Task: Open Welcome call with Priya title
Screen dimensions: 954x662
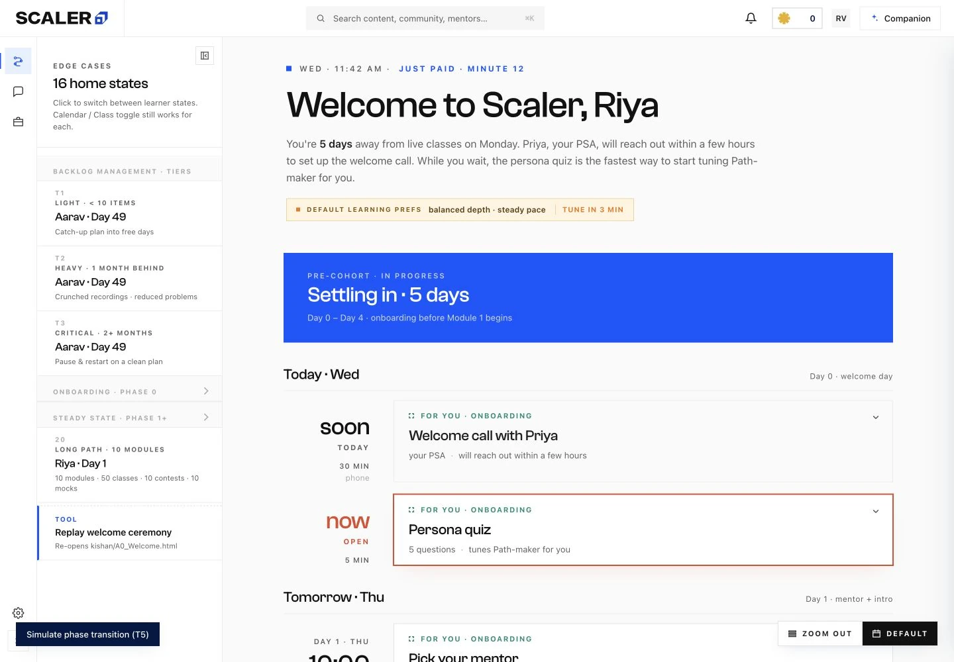Action: coord(483,436)
